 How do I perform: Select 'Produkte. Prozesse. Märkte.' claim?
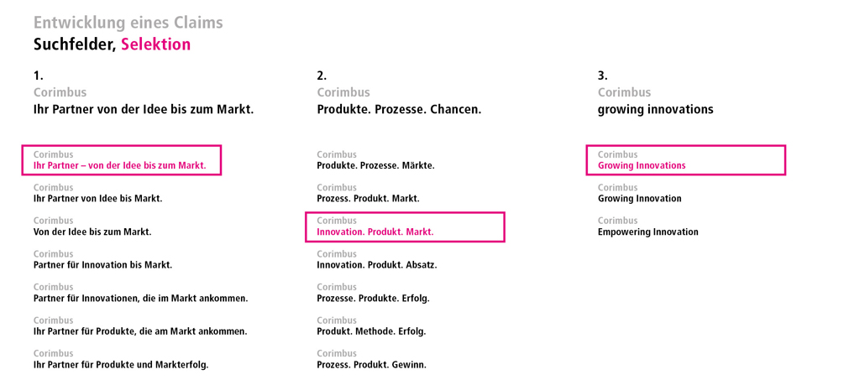pos(375,165)
